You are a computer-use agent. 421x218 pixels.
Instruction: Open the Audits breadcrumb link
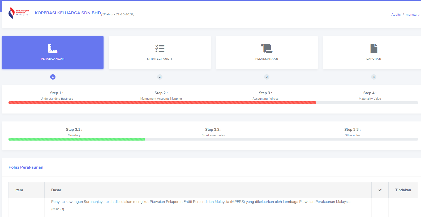396,15
